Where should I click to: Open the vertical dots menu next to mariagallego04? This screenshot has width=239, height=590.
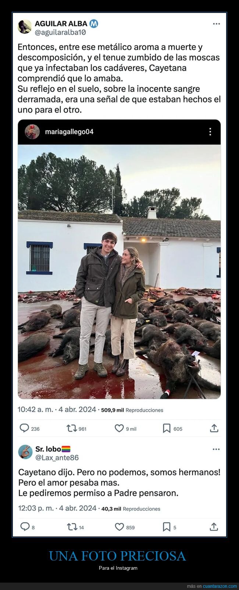click(x=210, y=132)
